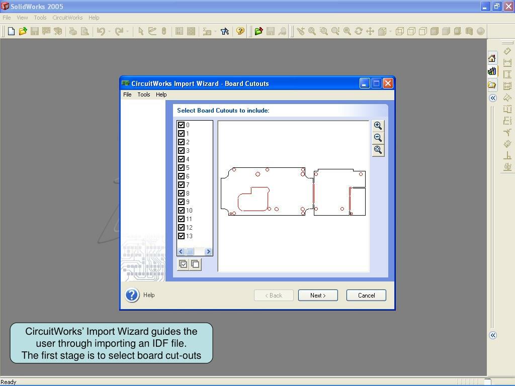
Task: Disable cutout 7 checkbox
Action: pos(181,185)
